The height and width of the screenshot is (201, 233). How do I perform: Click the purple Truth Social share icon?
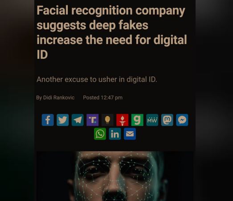click(92, 120)
